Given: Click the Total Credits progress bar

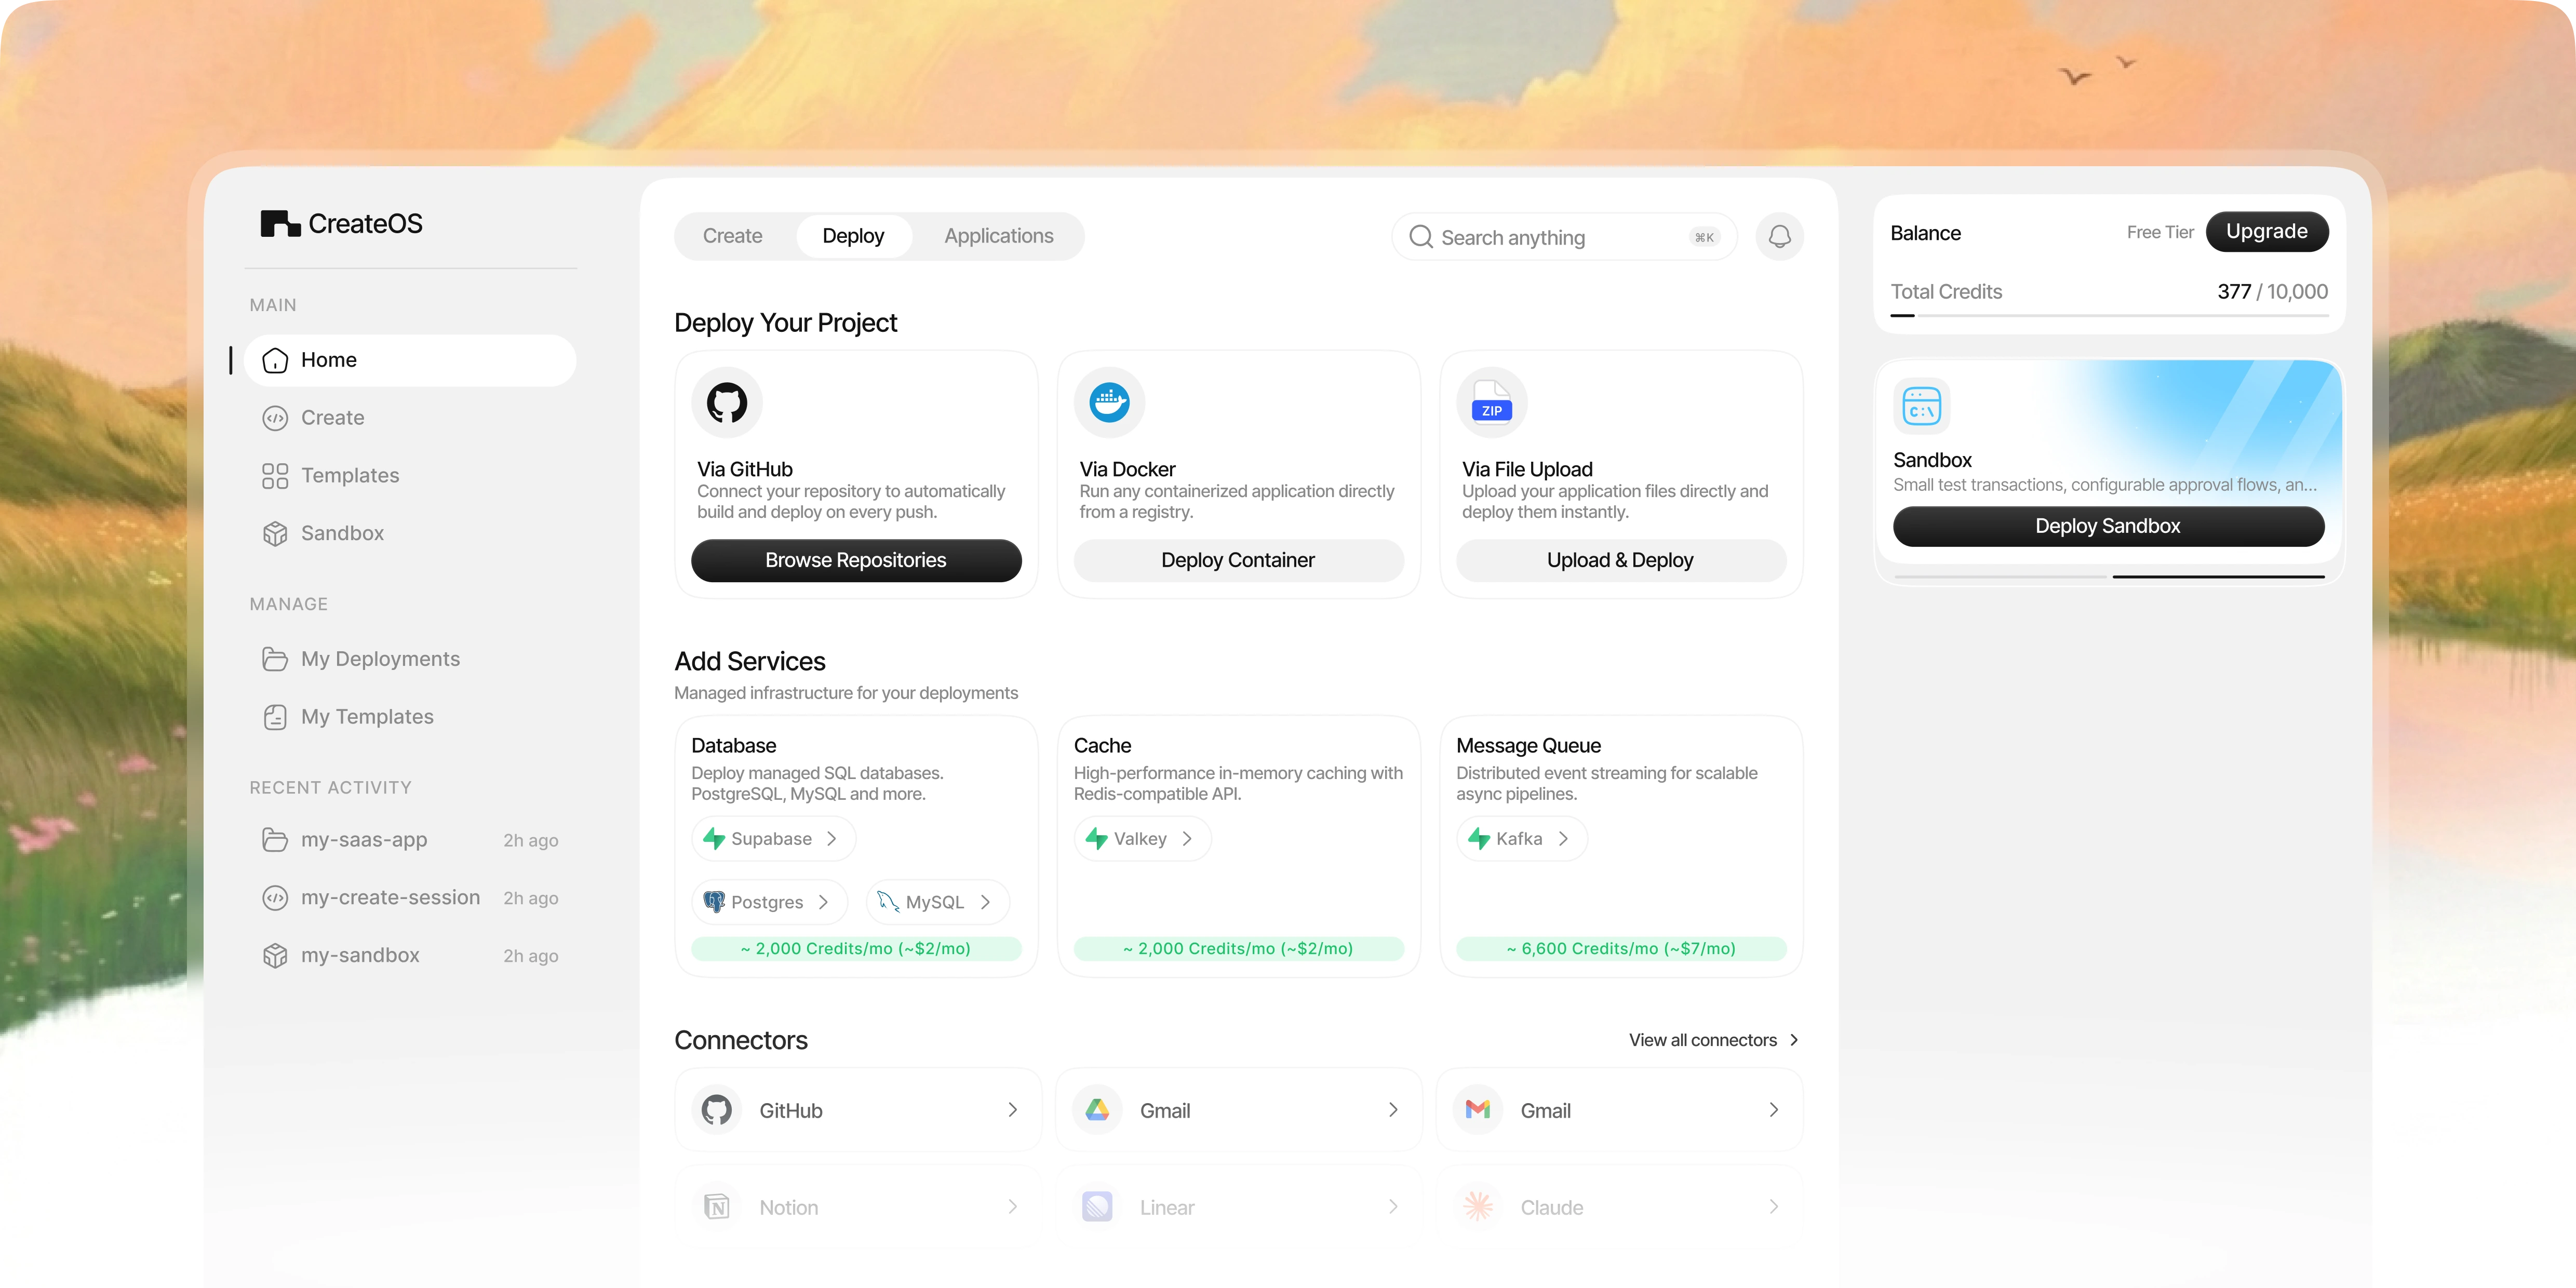Looking at the screenshot, I should pyautogui.click(x=2107, y=316).
